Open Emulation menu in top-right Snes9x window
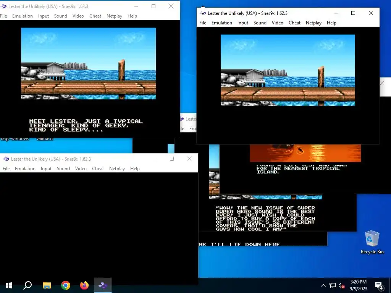Image resolution: width=391 pixels, height=293 pixels. (x=222, y=23)
